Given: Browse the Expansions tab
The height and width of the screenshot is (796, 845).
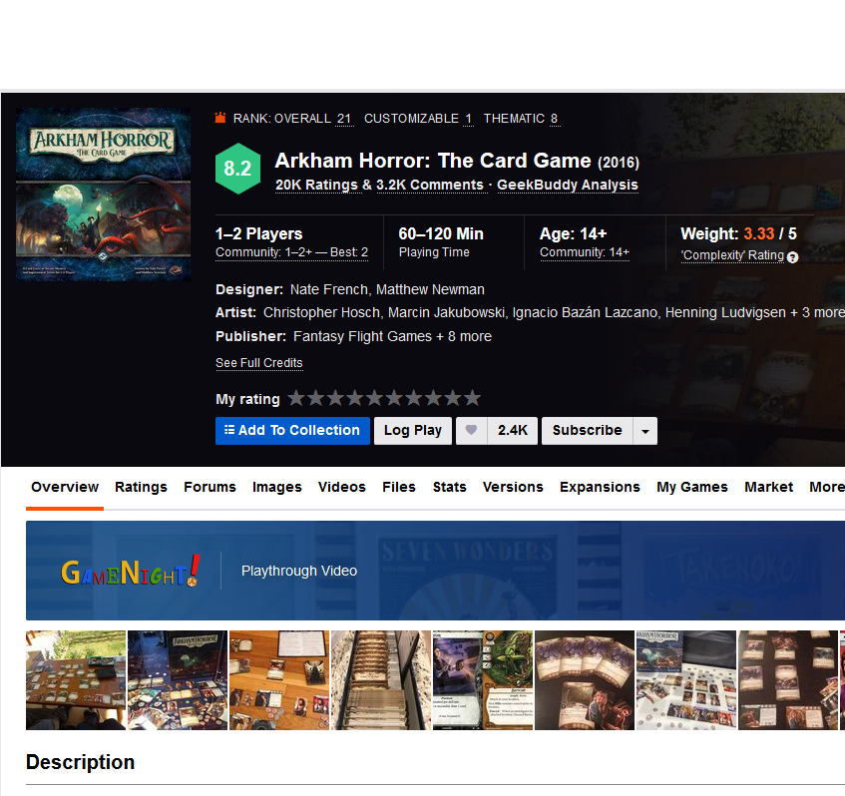Looking at the screenshot, I should pos(600,487).
